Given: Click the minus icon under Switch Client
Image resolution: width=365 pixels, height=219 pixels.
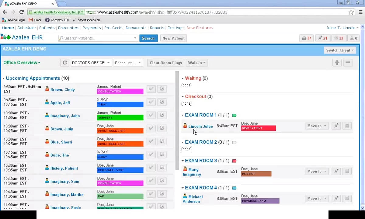Looking at the screenshot, I should point(348,63).
